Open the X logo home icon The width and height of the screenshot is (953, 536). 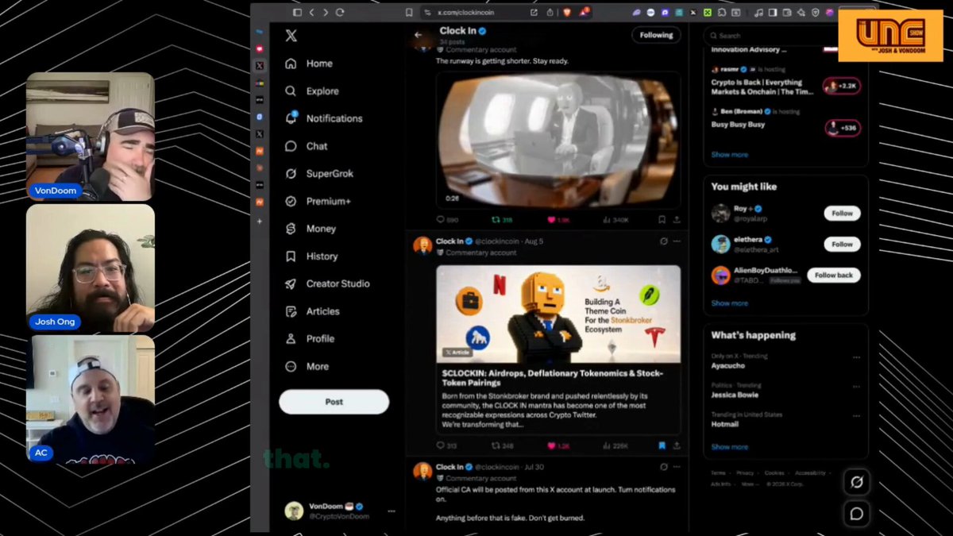[291, 35]
